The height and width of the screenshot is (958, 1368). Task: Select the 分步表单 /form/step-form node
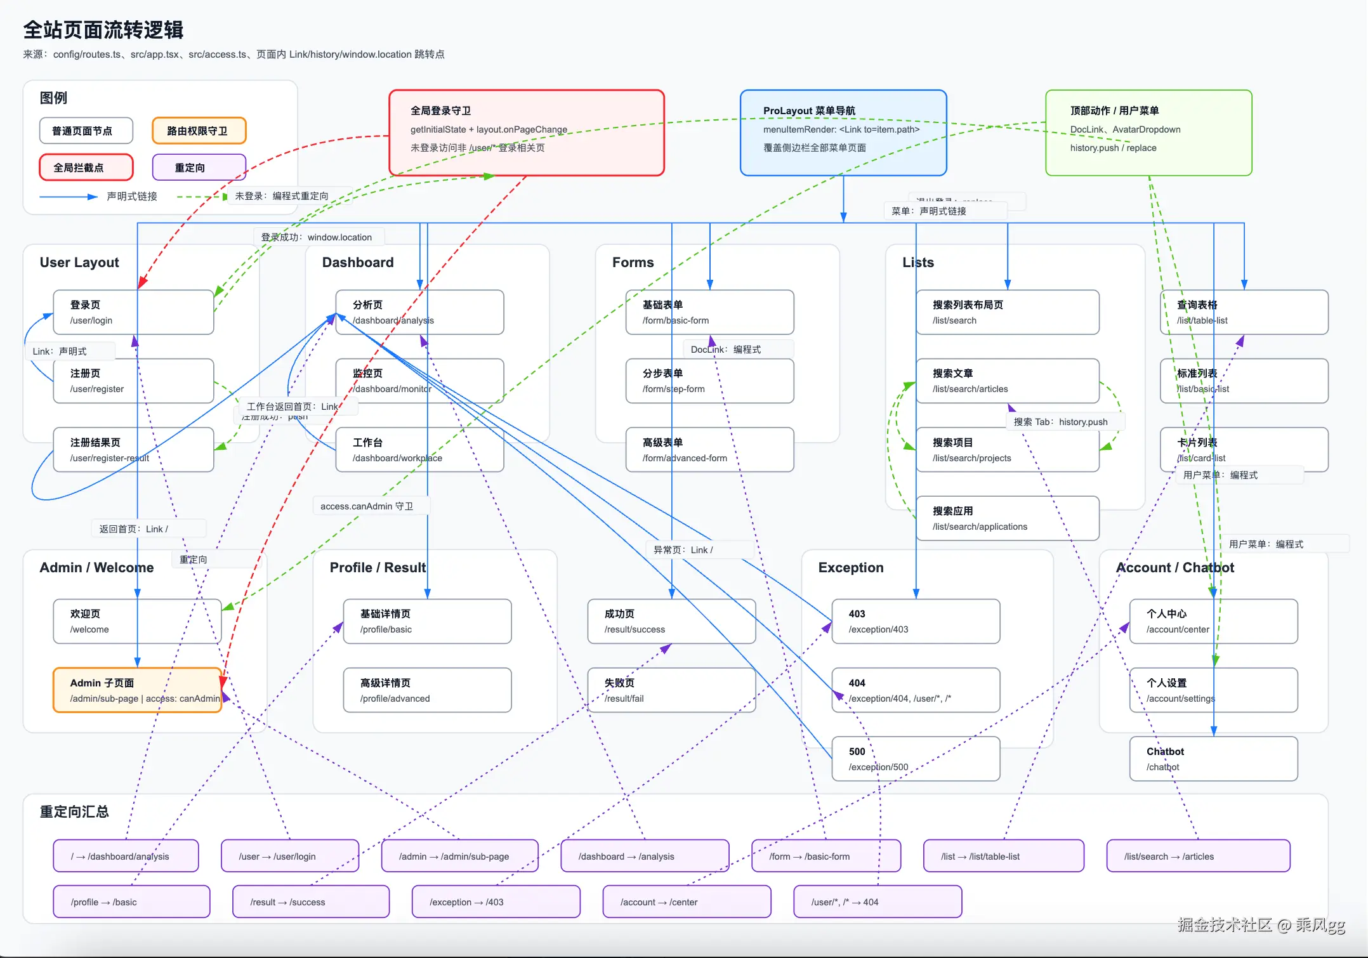coord(709,381)
